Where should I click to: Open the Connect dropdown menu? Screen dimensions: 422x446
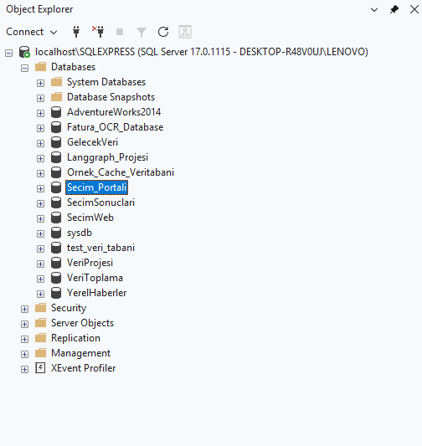(x=32, y=32)
